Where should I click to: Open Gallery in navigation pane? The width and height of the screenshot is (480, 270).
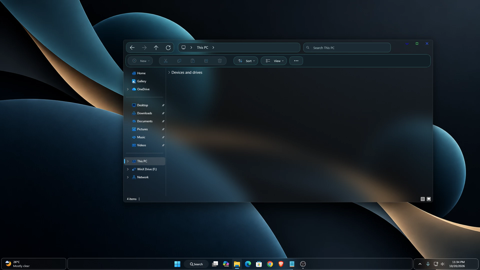[x=142, y=81]
